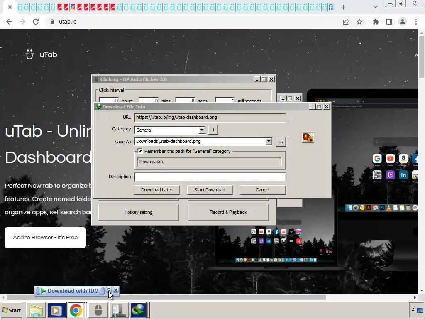Click the Download Later button

pyautogui.click(x=156, y=190)
